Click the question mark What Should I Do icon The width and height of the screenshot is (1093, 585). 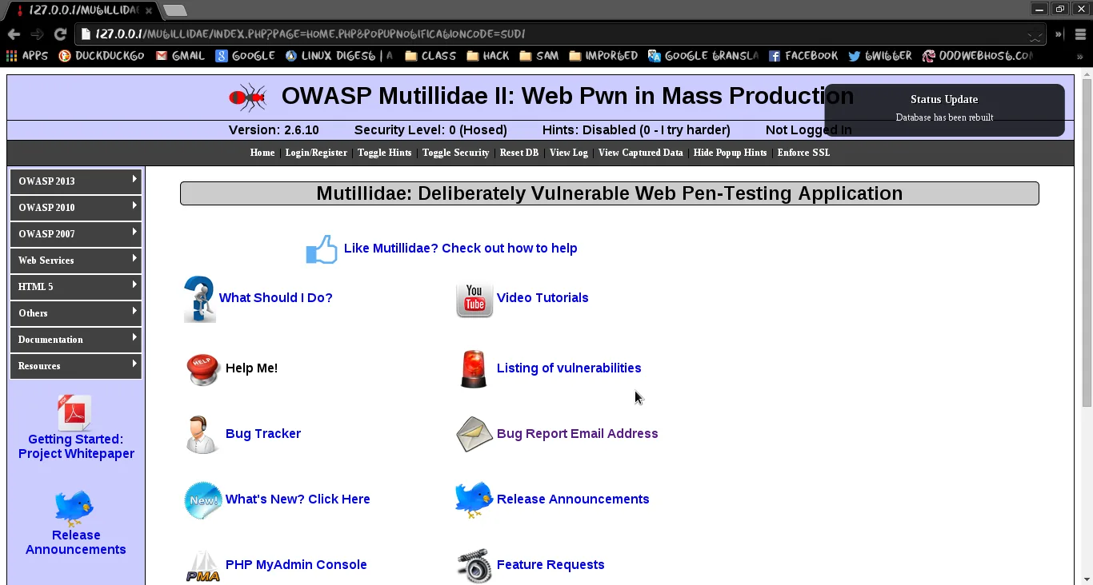(x=199, y=299)
